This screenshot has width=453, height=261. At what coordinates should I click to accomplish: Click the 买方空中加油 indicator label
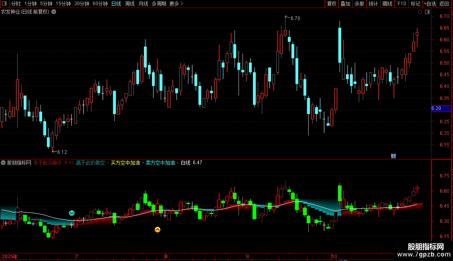tap(127, 163)
